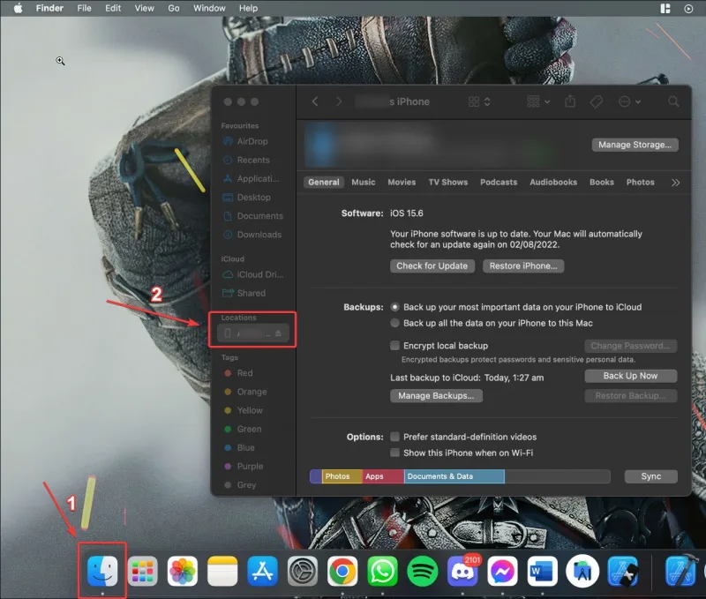Open the Audiobooks tab

(553, 183)
